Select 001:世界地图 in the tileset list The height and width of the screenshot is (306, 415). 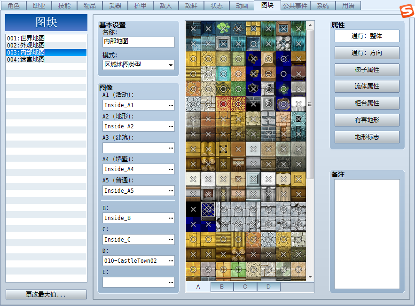[47, 38]
